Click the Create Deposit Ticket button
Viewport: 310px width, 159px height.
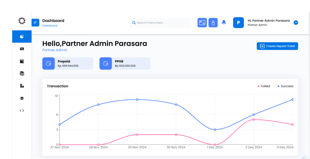coord(277,46)
